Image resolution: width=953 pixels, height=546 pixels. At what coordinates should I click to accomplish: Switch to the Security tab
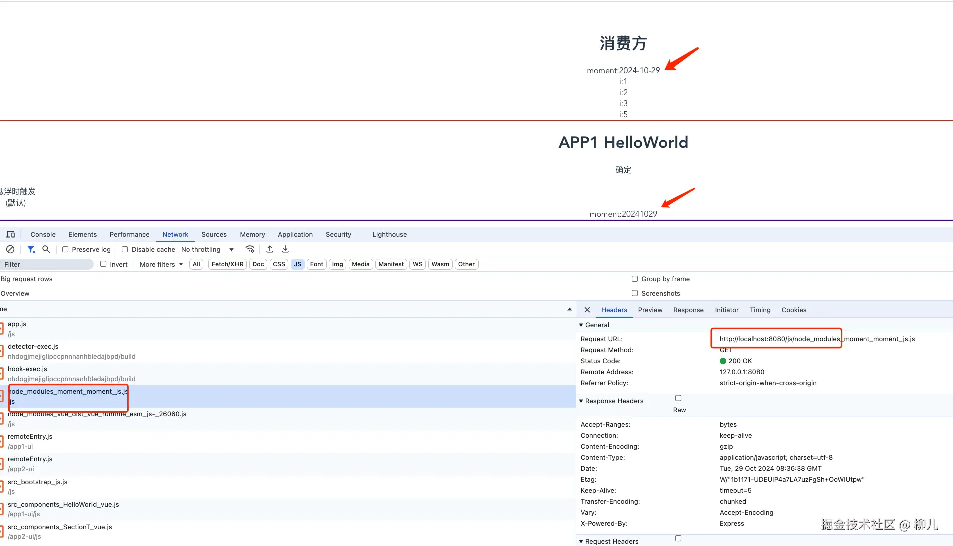(x=338, y=234)
